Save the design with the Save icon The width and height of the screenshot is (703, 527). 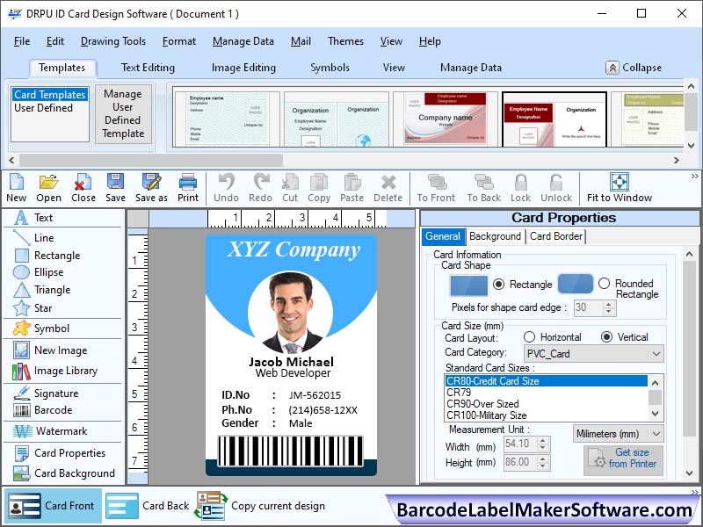[x=115, y=187]
